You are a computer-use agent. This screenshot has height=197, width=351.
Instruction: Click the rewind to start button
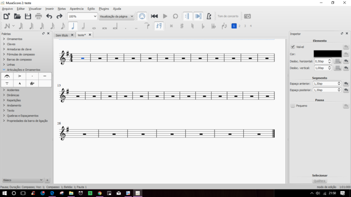pos(154,16)
